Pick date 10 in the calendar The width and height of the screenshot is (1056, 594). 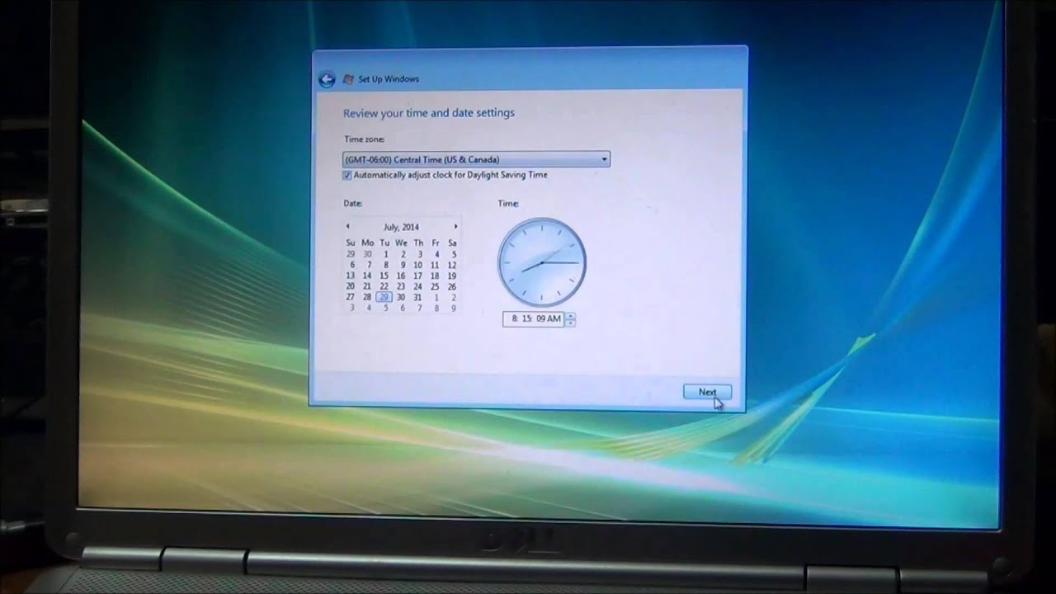[x=417, y=265]
